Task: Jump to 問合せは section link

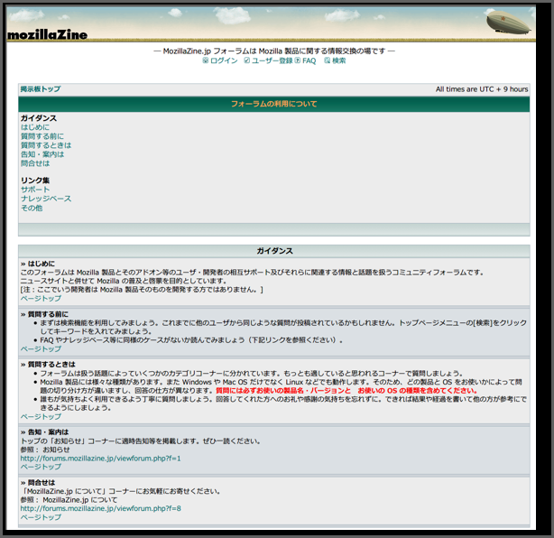Action: tap(35, 163)
